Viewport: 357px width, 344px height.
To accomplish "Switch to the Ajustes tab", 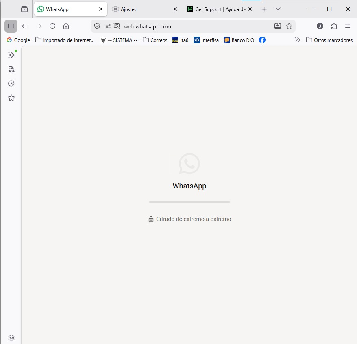I will (x=144, y=9).
